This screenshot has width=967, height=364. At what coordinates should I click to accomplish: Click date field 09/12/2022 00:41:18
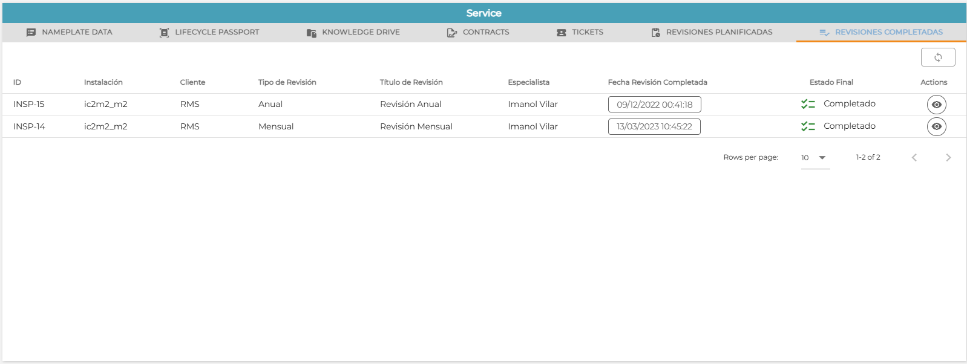tap(654, 105)
